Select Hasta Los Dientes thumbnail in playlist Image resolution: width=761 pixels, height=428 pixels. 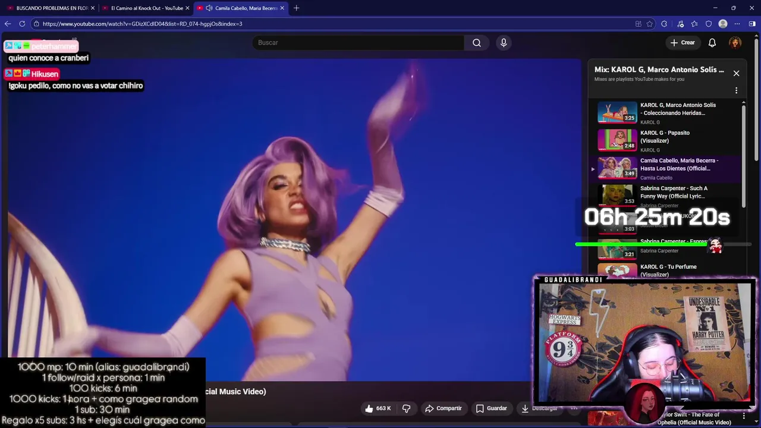pyautogui.click(x=617, y=168)
